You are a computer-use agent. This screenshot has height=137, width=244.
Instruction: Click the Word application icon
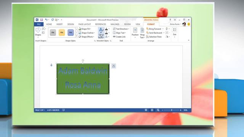[37, 20]
